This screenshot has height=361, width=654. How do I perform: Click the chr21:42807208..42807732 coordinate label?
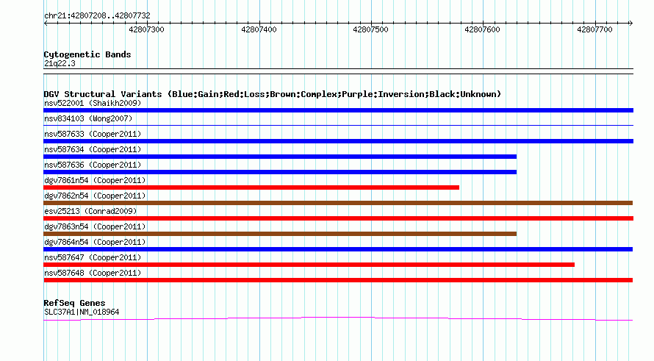click(x=97, y=15)
